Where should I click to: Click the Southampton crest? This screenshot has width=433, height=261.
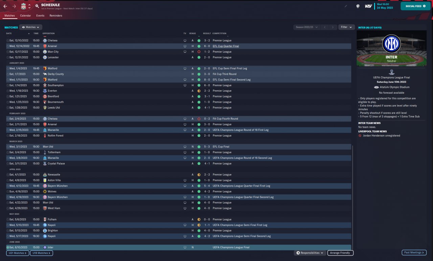point(45,85)
